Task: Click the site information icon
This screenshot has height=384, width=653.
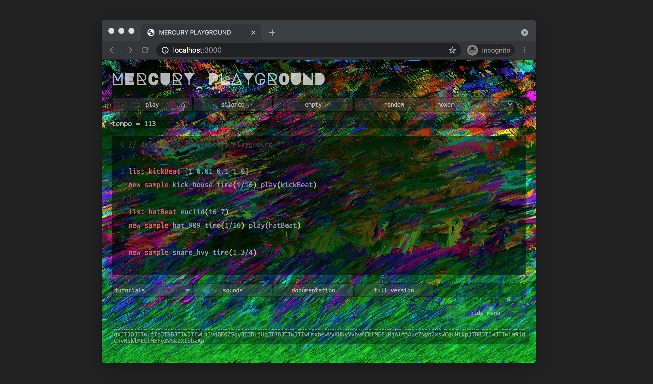Action: 165,50
